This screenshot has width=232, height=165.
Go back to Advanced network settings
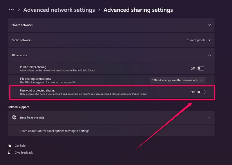point(59,10)
